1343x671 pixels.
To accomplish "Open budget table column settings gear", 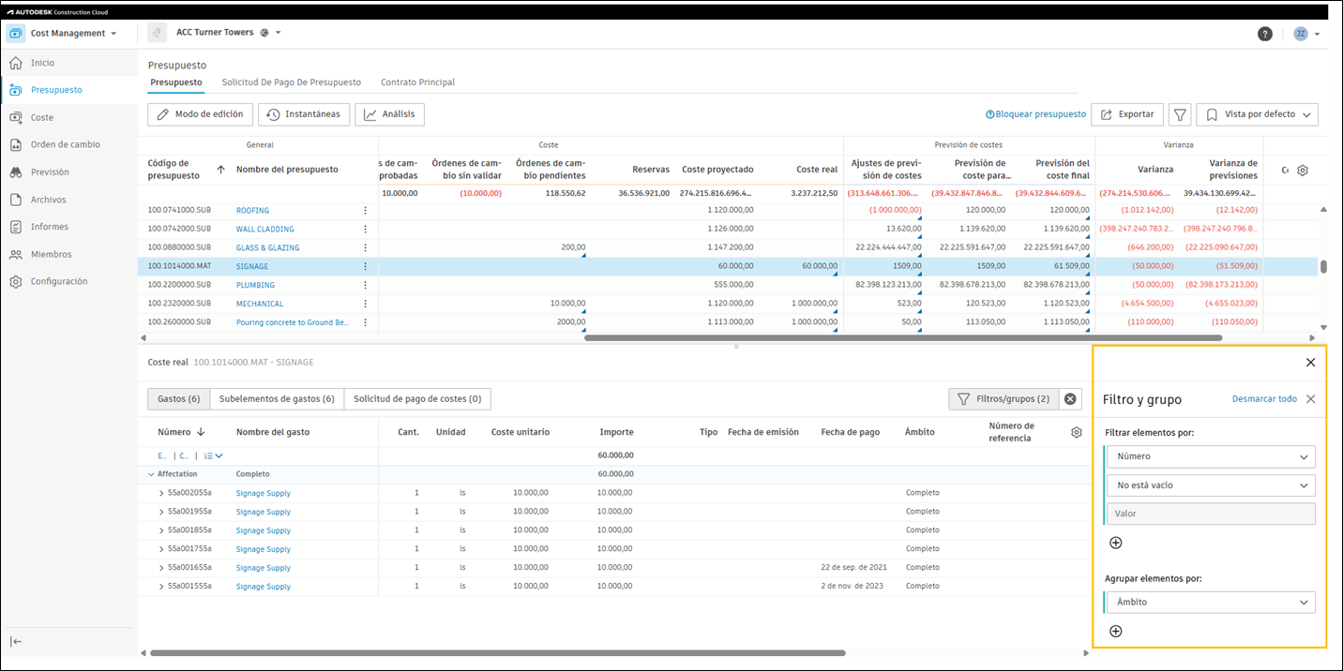I will [1303, 171].
